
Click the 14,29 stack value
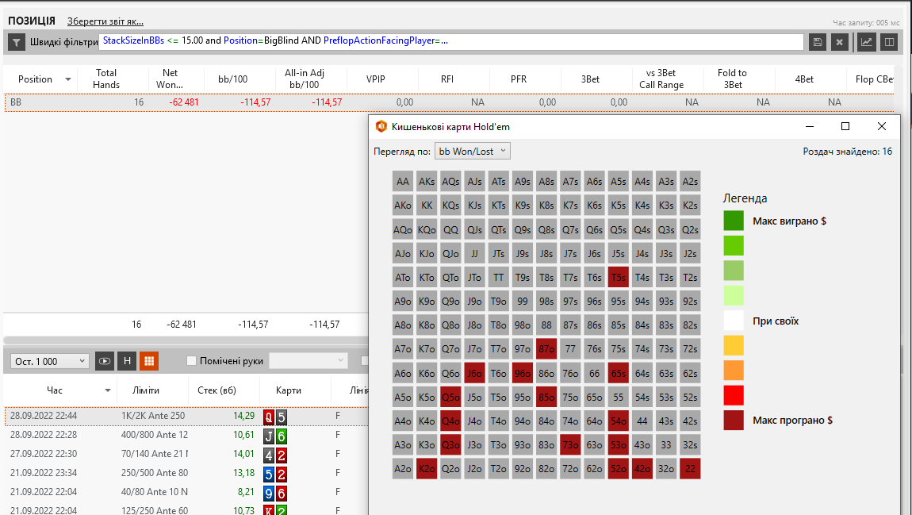point(243,416)
